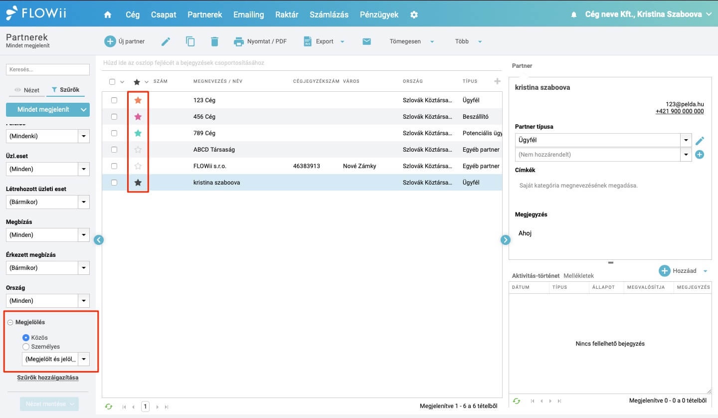718x418 pixels.
Task: Select the Közös radio button
Action: point(26,338)
